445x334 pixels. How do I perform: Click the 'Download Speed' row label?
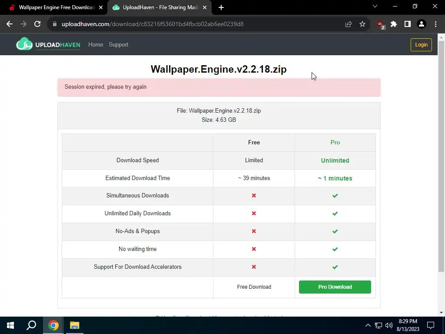coord(138,160)
